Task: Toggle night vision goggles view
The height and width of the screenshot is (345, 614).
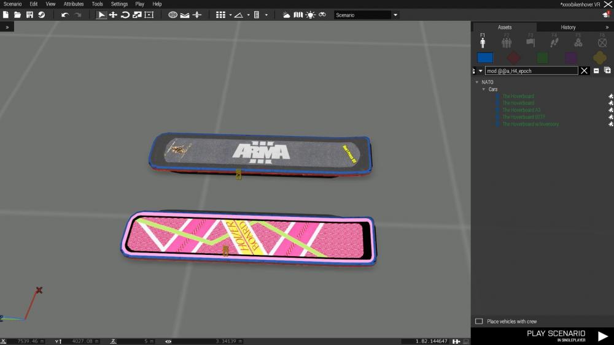Action: (322, 15)
